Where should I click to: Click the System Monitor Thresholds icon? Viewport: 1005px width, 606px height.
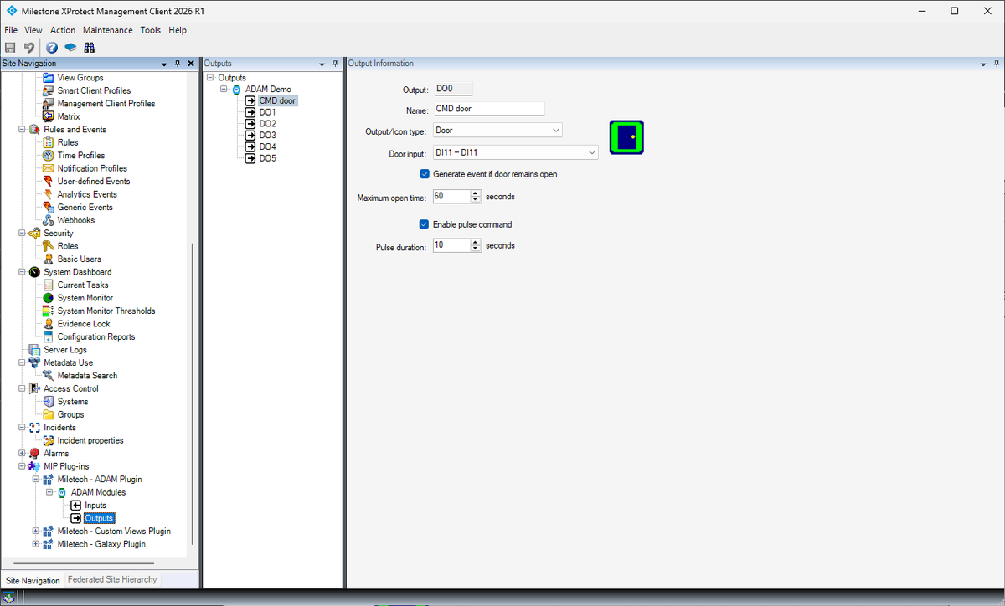tap(48, 311)
